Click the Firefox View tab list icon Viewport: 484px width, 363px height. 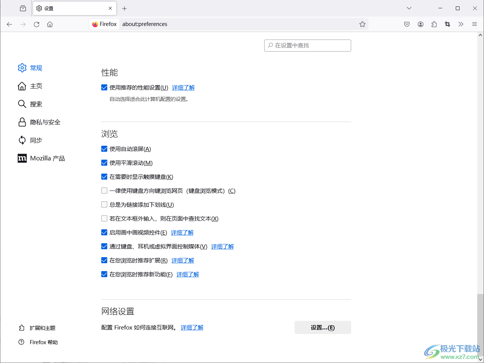(23, 8)
